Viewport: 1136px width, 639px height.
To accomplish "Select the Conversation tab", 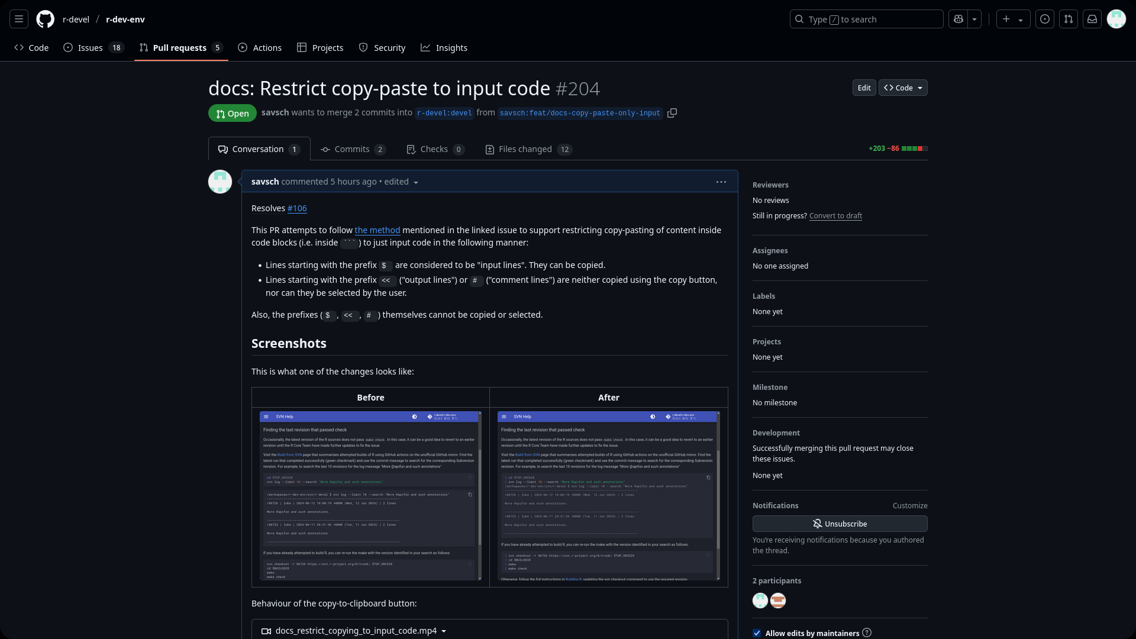I will click(259, 149).
